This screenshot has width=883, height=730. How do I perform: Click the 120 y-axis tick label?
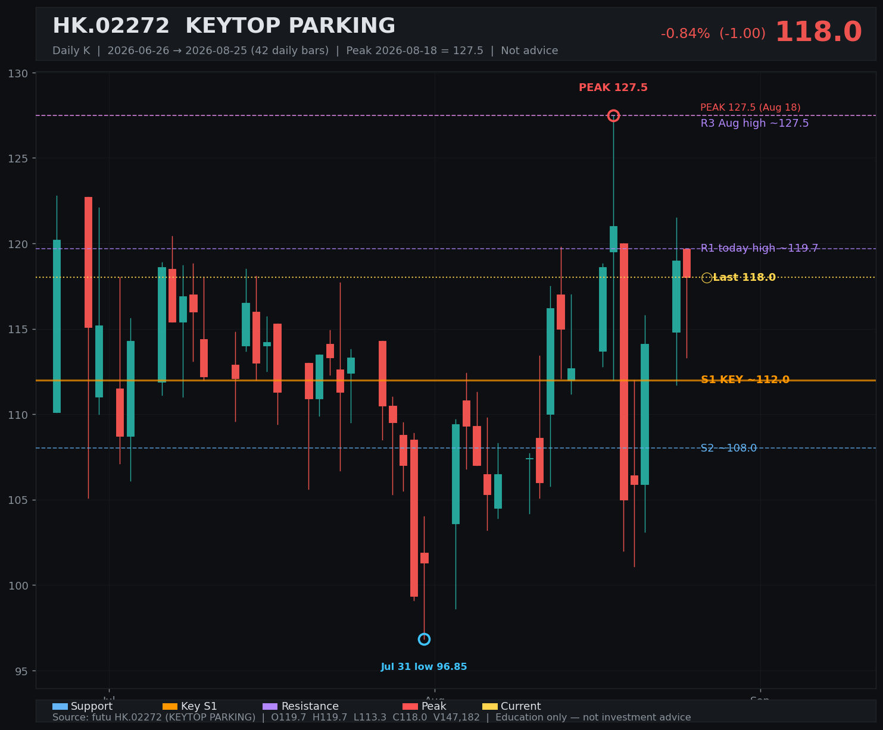coord(18,244)
